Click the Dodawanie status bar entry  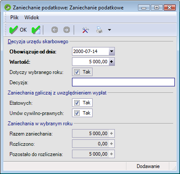tap(148, 166)
